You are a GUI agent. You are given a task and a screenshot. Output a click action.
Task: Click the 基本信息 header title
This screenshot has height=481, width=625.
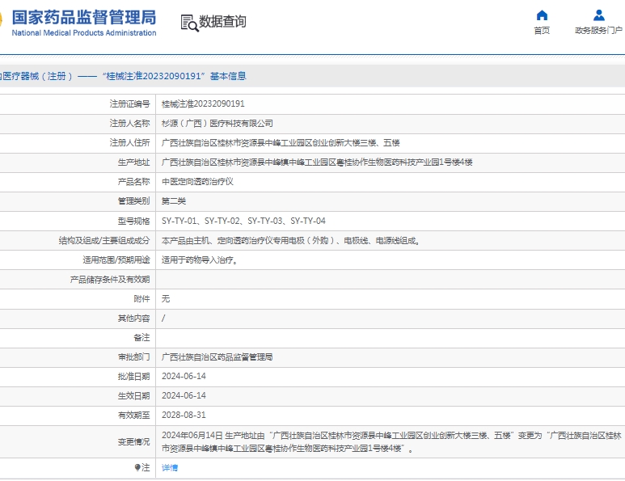[228, 76]
